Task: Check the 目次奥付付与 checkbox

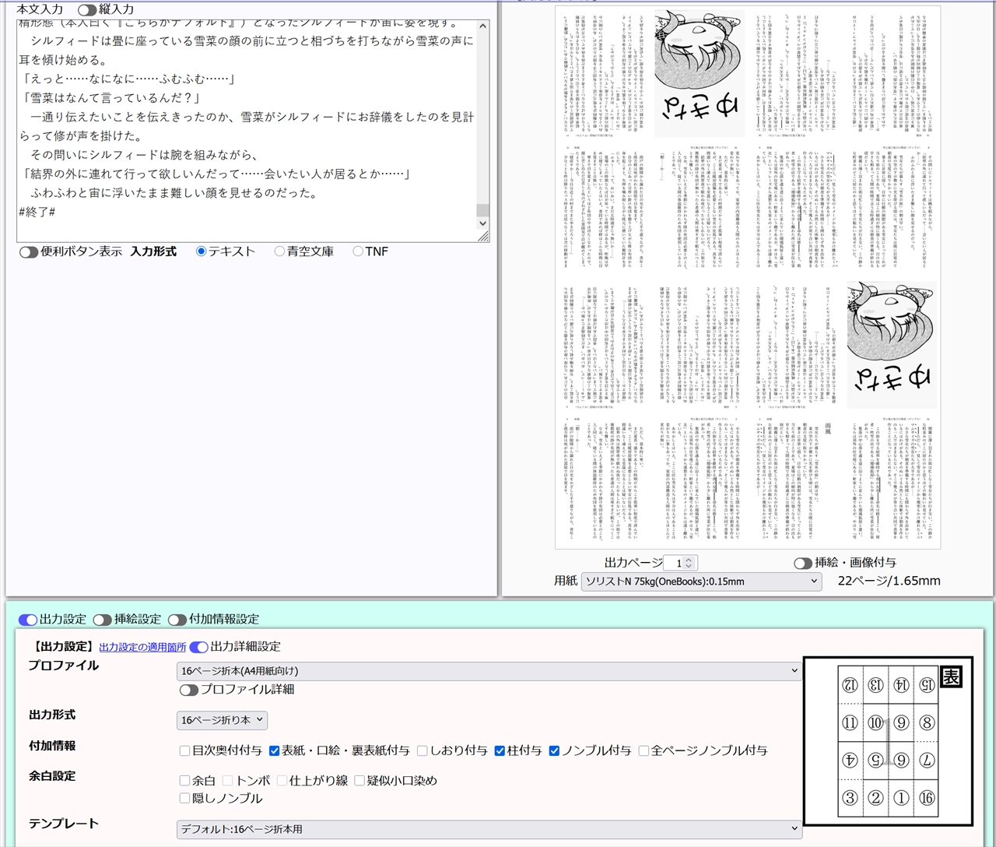Action: tap(184, 751)
